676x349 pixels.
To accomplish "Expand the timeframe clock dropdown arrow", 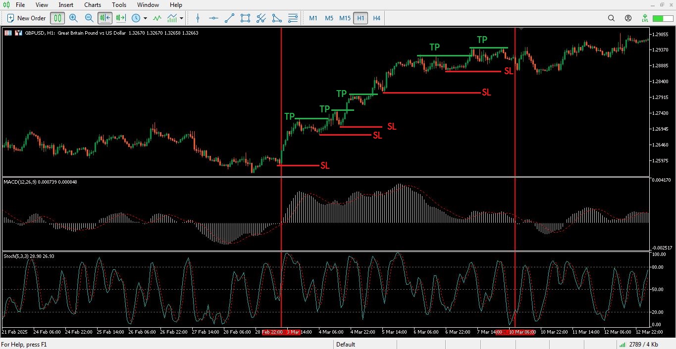I will [x=145, y=18].
